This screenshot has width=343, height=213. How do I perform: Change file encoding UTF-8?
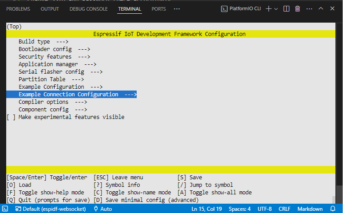(x=265, y=209)
